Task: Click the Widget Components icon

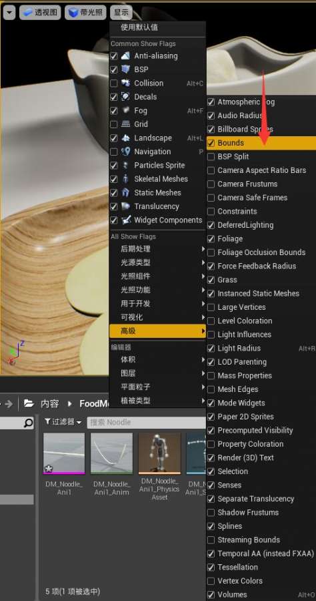Action: point(125,220)
